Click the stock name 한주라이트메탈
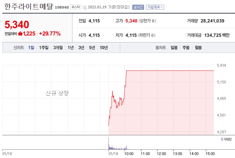Image resolution: width=235 pixels, height=158 pixels. point(29,7)
